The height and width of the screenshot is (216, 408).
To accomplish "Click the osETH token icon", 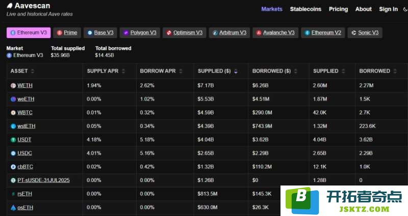I will [x=13, y=208].
